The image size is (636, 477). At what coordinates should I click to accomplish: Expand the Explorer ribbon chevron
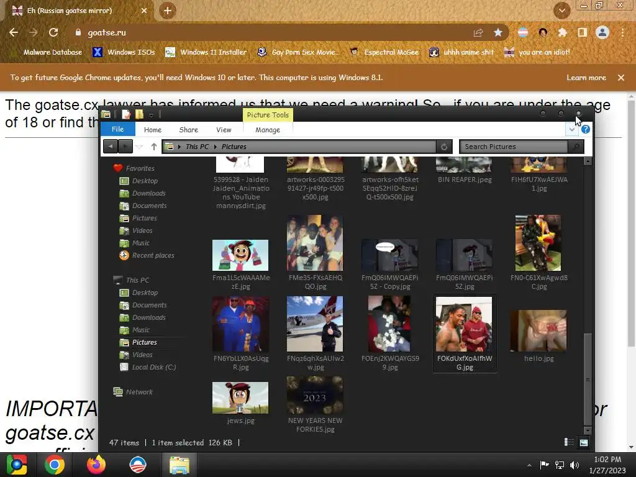(571, 129)
